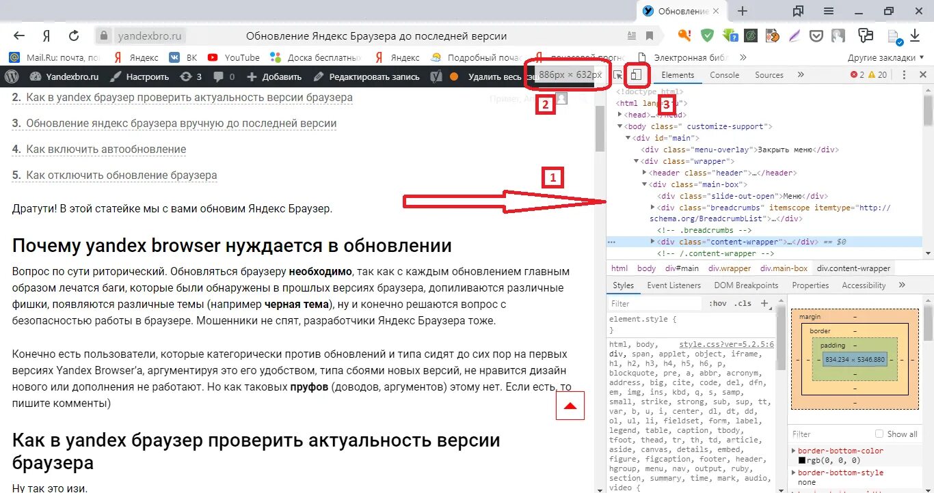This screenshot has width=934, height=493.
Task: Expand the content-wrapper div node
Action: [x=652, y=242]
